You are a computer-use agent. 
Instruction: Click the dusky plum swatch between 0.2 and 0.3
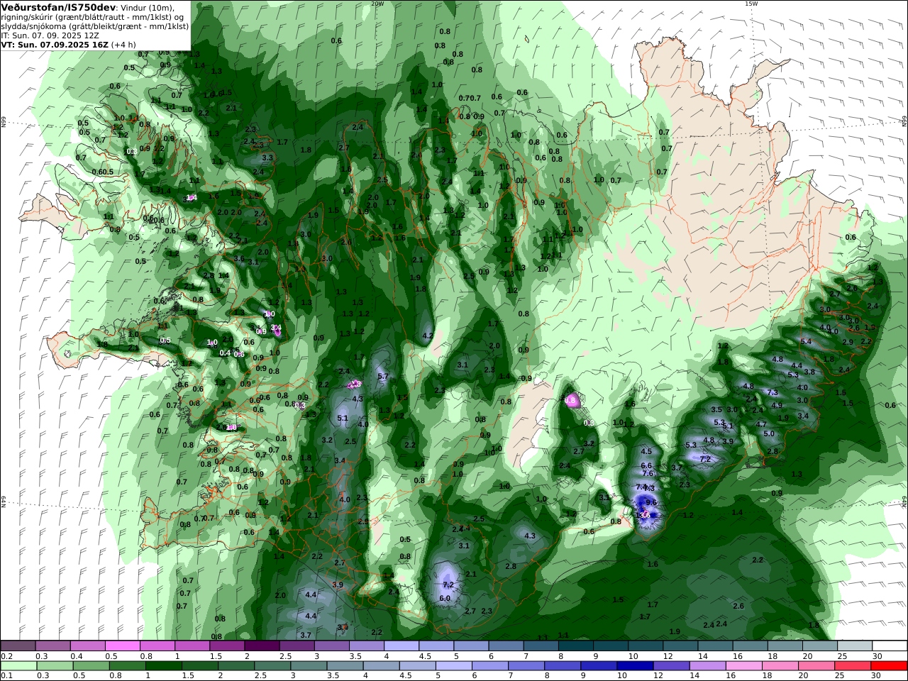tap(18, 646)
